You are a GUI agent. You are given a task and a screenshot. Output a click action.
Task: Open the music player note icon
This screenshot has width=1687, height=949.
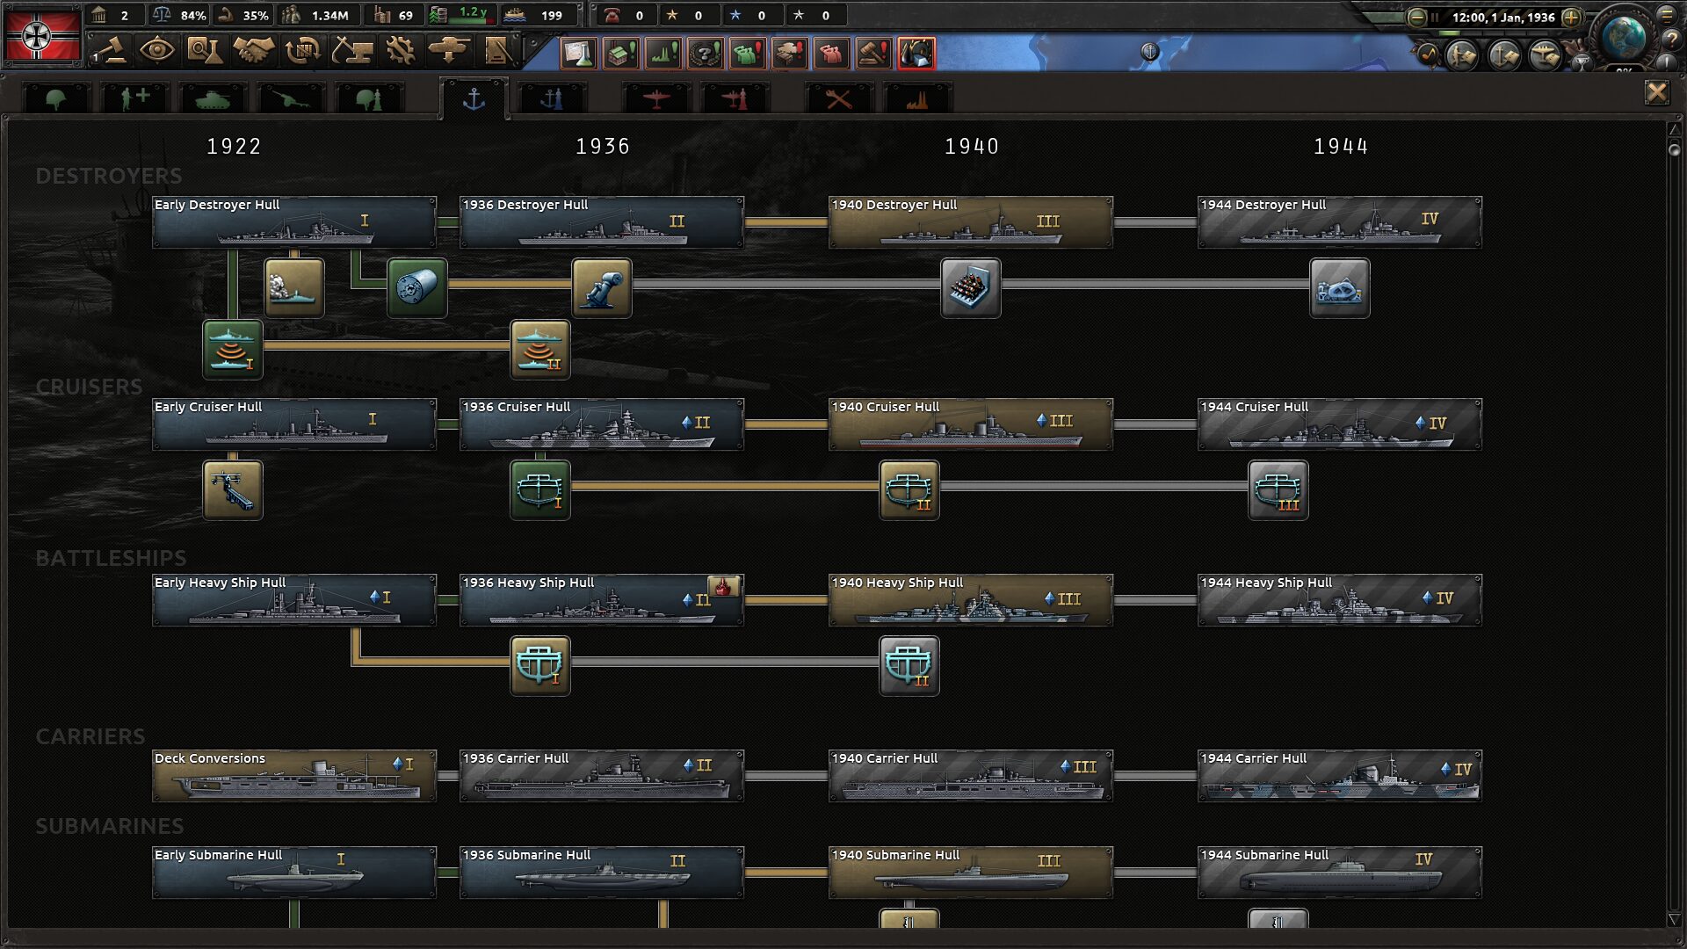tap(1426, 55)
